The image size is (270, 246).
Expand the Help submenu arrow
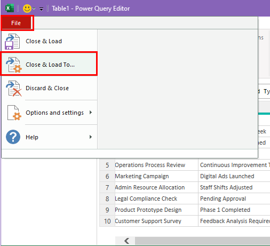click(91, 137)
